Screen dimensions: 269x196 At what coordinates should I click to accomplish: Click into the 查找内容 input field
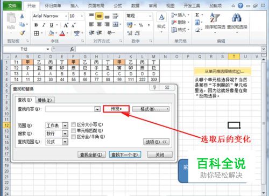(70, 109)
